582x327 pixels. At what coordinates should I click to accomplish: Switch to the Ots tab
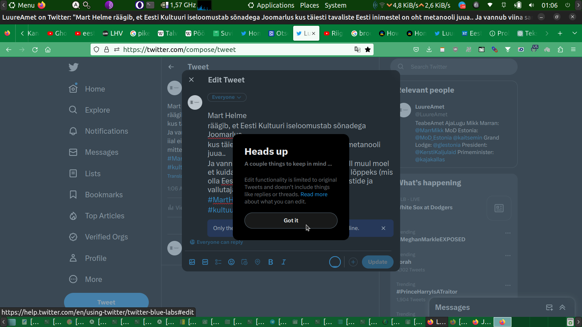click(x=278, y=33)
